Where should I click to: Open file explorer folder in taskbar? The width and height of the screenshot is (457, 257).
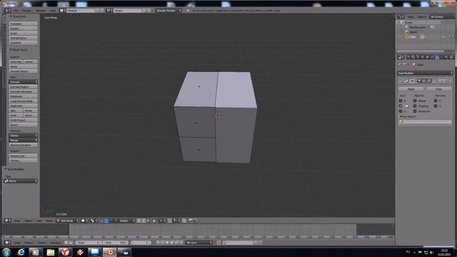click(51, 252)
